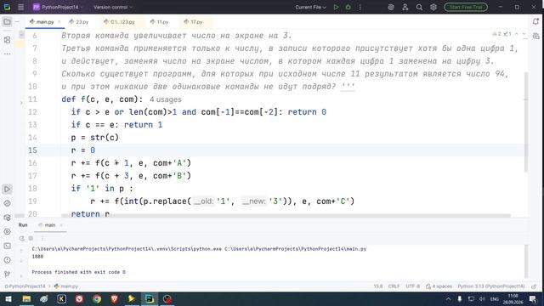The image size is (544, 306).
Task: Click the 4 usages hint on def f
Action: click(x=166, y=99)
